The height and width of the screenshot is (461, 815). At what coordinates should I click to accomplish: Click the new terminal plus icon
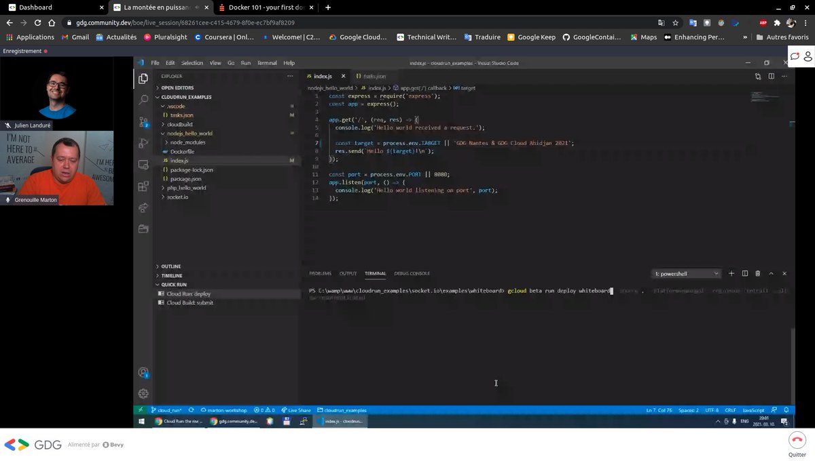[731, 273]
